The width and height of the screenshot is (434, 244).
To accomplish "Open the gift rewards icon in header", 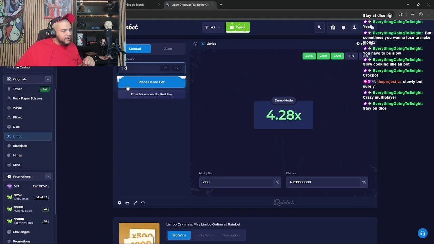I will pyautogui.click(x=333, y=27).
